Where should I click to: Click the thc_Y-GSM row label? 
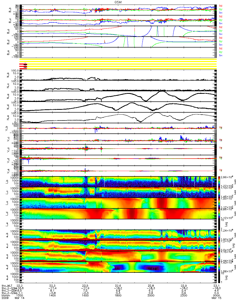[9, 291]
